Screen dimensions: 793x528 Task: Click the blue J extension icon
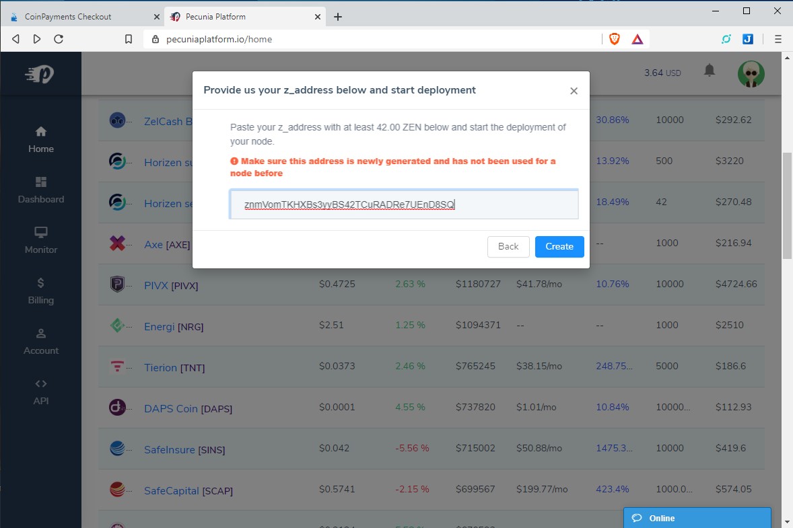(x=748, y=39)
